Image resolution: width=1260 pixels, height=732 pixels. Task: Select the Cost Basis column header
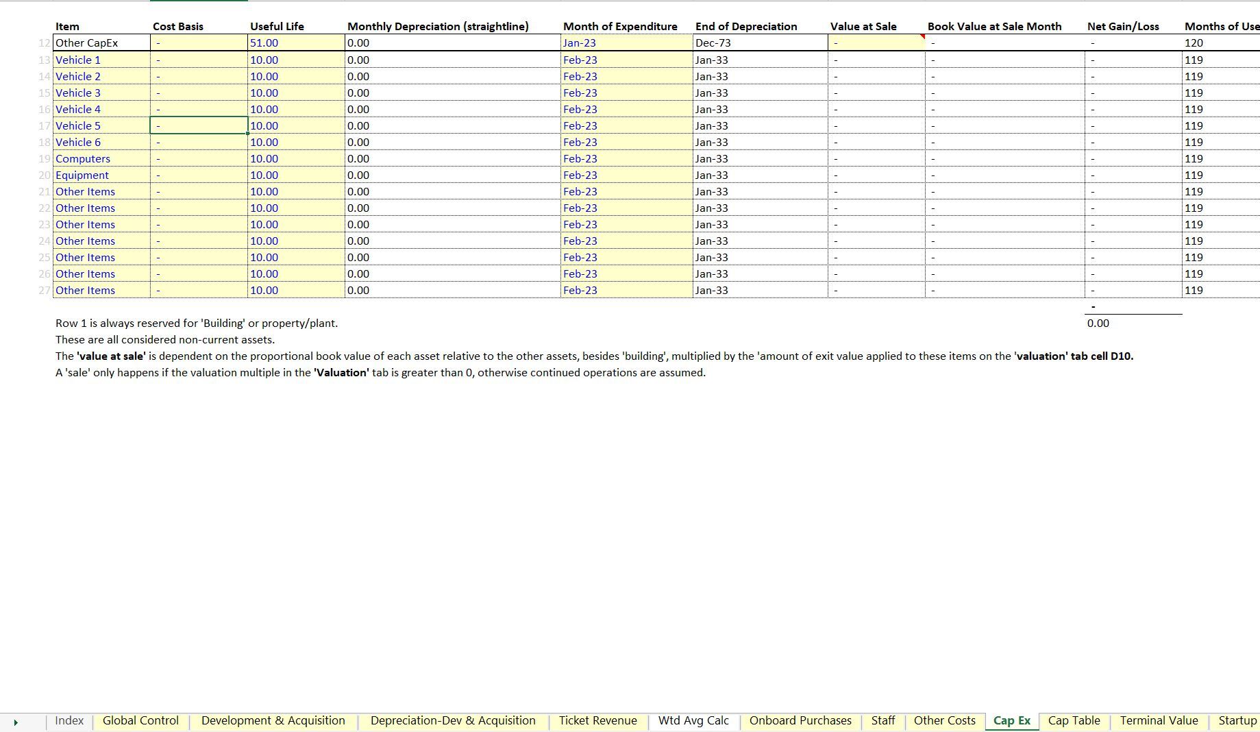(178, 26)
